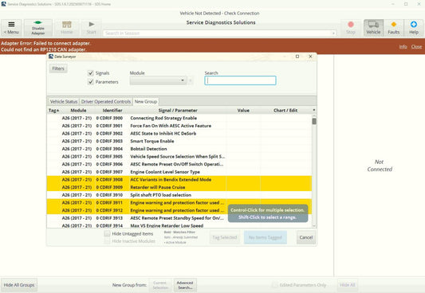The height and width of the screenshot is (293, 425).
Task: Open the Search in Session dropdown arrow
Action: pos(333,33)
